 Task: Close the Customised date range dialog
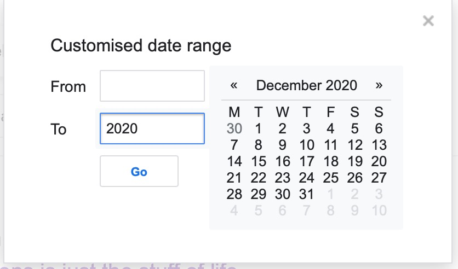[428, 21]
